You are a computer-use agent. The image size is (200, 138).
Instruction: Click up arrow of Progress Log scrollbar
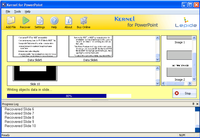coord(197,109)
